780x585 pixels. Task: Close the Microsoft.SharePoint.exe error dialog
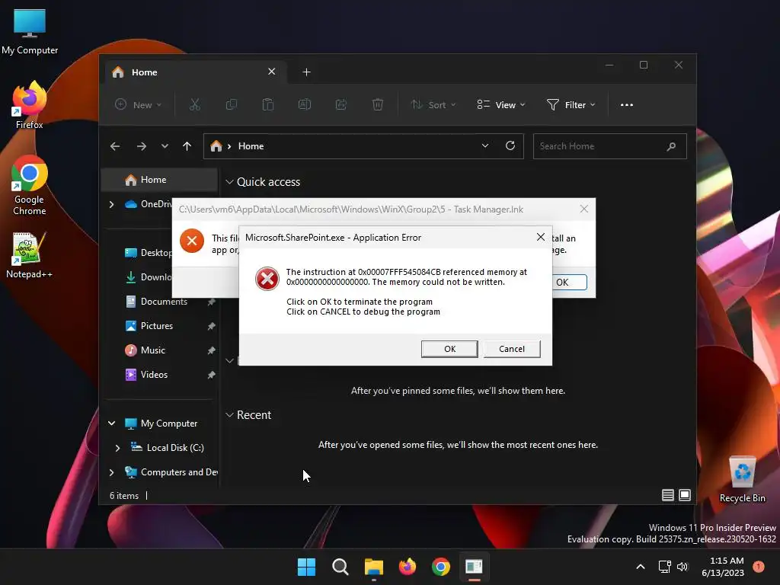pos(541,238)
